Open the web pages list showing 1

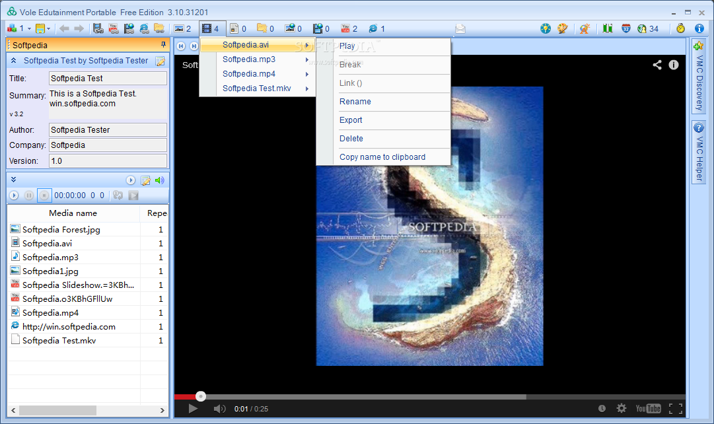coord(376,28)
